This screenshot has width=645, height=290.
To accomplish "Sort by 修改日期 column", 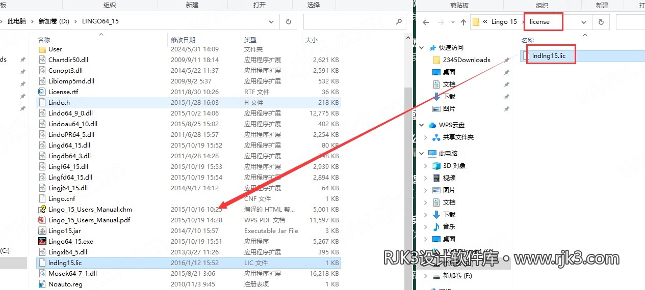I will [183, 40].
